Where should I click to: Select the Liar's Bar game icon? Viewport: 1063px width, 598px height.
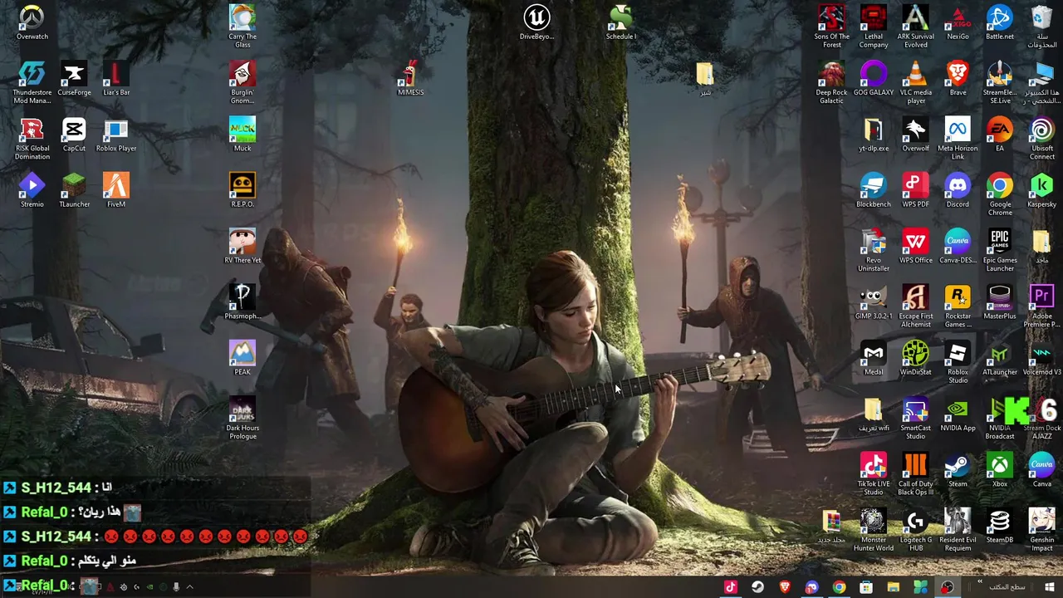116,78
